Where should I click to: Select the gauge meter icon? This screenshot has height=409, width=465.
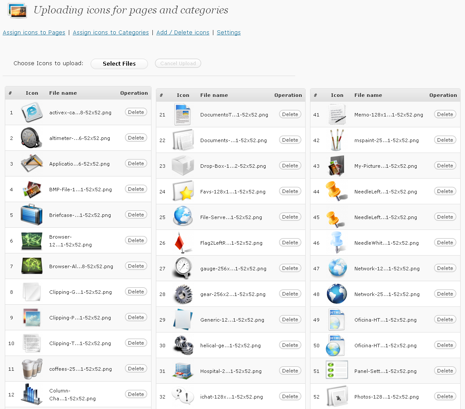click(x=182, y=268)
